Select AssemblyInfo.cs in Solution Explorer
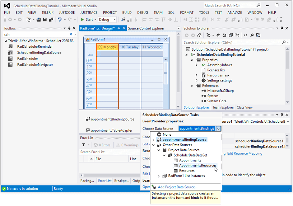This screenshot has width=293, height=206. coord(219,65)
